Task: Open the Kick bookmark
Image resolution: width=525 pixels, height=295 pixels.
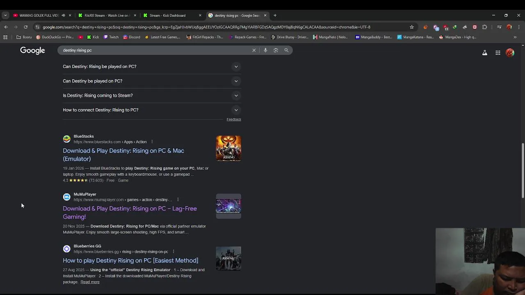Action: click(93, 37)
